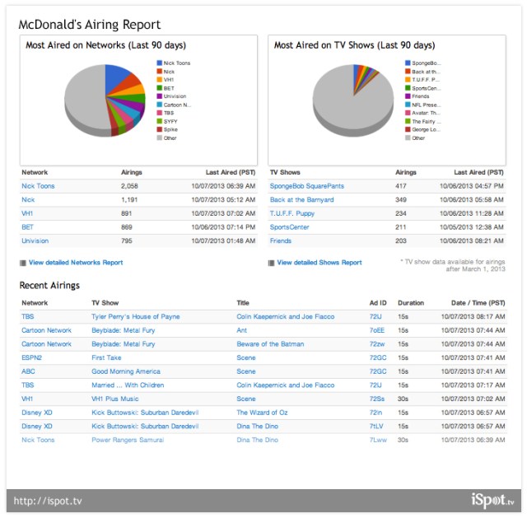
Task: Click the Networks Report list icon
Action: pyautogui.click(x=23, y=263)
